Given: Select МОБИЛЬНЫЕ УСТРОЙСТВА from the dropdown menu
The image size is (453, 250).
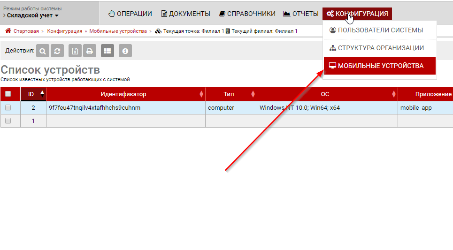Looking at the screenshot, I should 380,66.
